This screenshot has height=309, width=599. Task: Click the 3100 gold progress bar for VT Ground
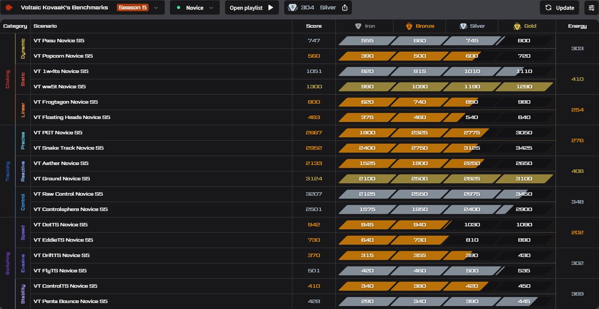point(524,179)
